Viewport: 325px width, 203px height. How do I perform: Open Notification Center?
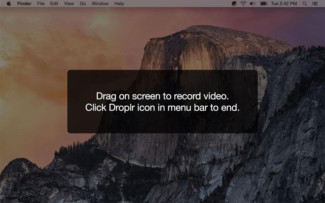click(x=315, y=3)
